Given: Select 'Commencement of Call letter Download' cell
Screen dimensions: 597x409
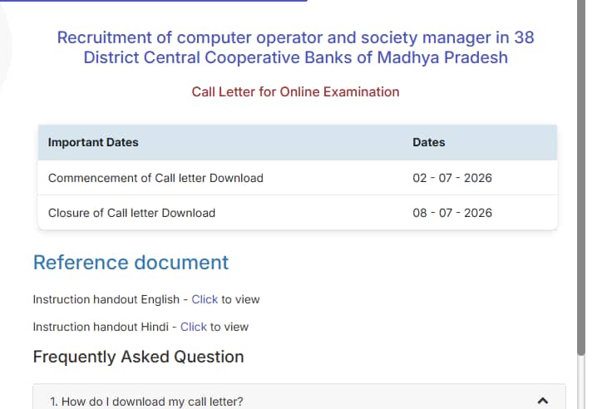Looking at the screenshot, I should [x=155, y=178].
